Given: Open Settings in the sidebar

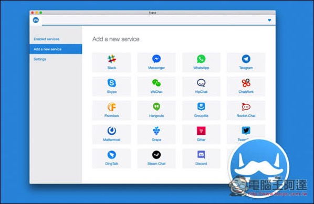Looking at the screenshot, I should coord(40,59).
